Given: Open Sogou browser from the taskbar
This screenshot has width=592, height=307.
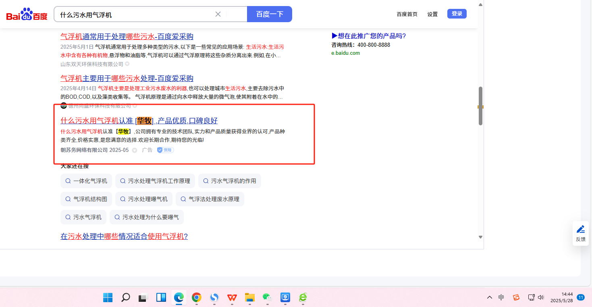Looking at the screenshot, I should pos(214,298).
